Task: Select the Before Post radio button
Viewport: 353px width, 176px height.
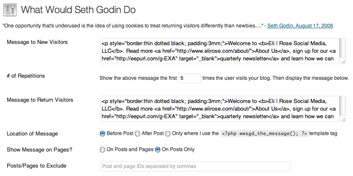Action: pyautogui.click(x=102, y=134)
